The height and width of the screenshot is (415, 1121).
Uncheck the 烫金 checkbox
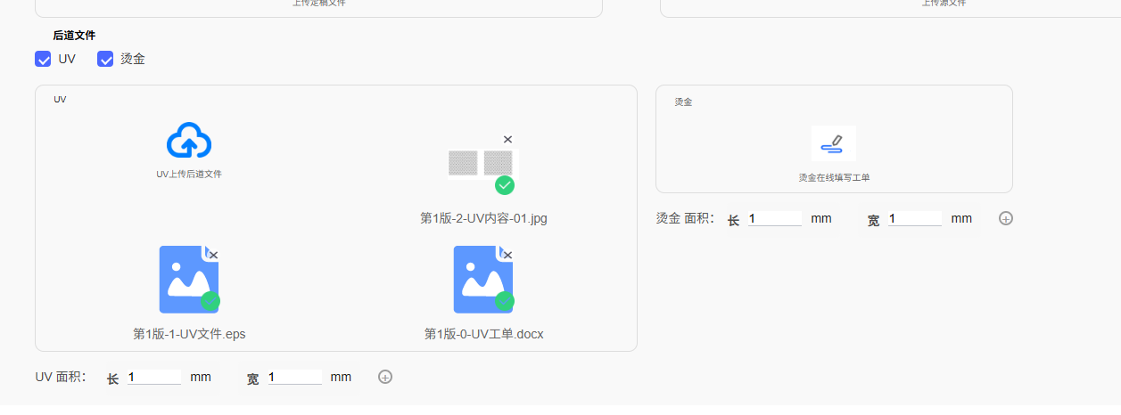[105, 59]
